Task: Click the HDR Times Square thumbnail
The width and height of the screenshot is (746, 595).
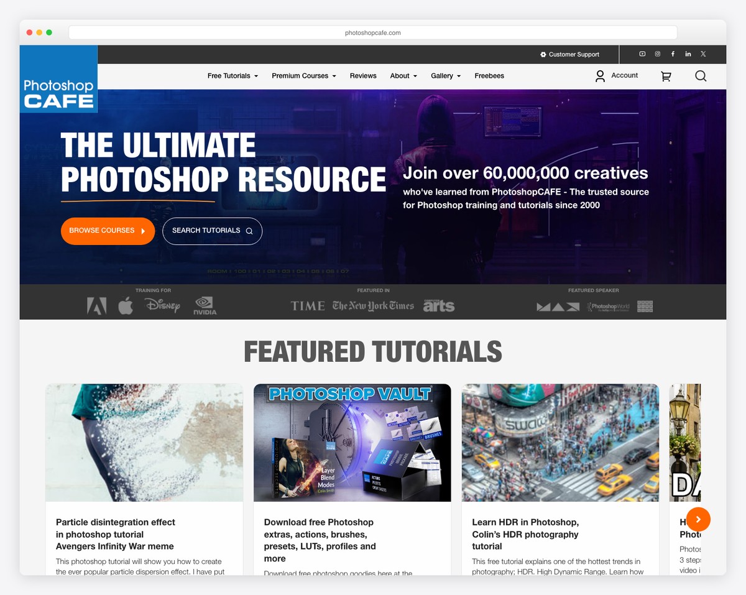Action: click(x=560, y=443)
